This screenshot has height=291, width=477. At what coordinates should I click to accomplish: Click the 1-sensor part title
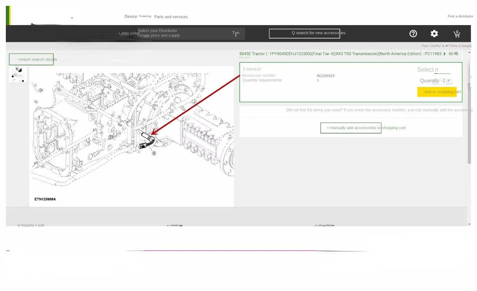(x=252, y=69)
